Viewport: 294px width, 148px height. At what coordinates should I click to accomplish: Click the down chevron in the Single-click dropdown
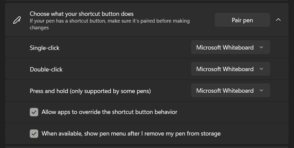click(261, 48)
